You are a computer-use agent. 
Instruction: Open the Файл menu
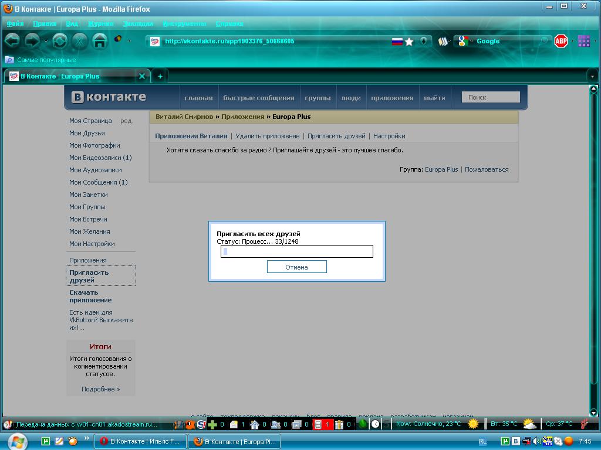15,23
